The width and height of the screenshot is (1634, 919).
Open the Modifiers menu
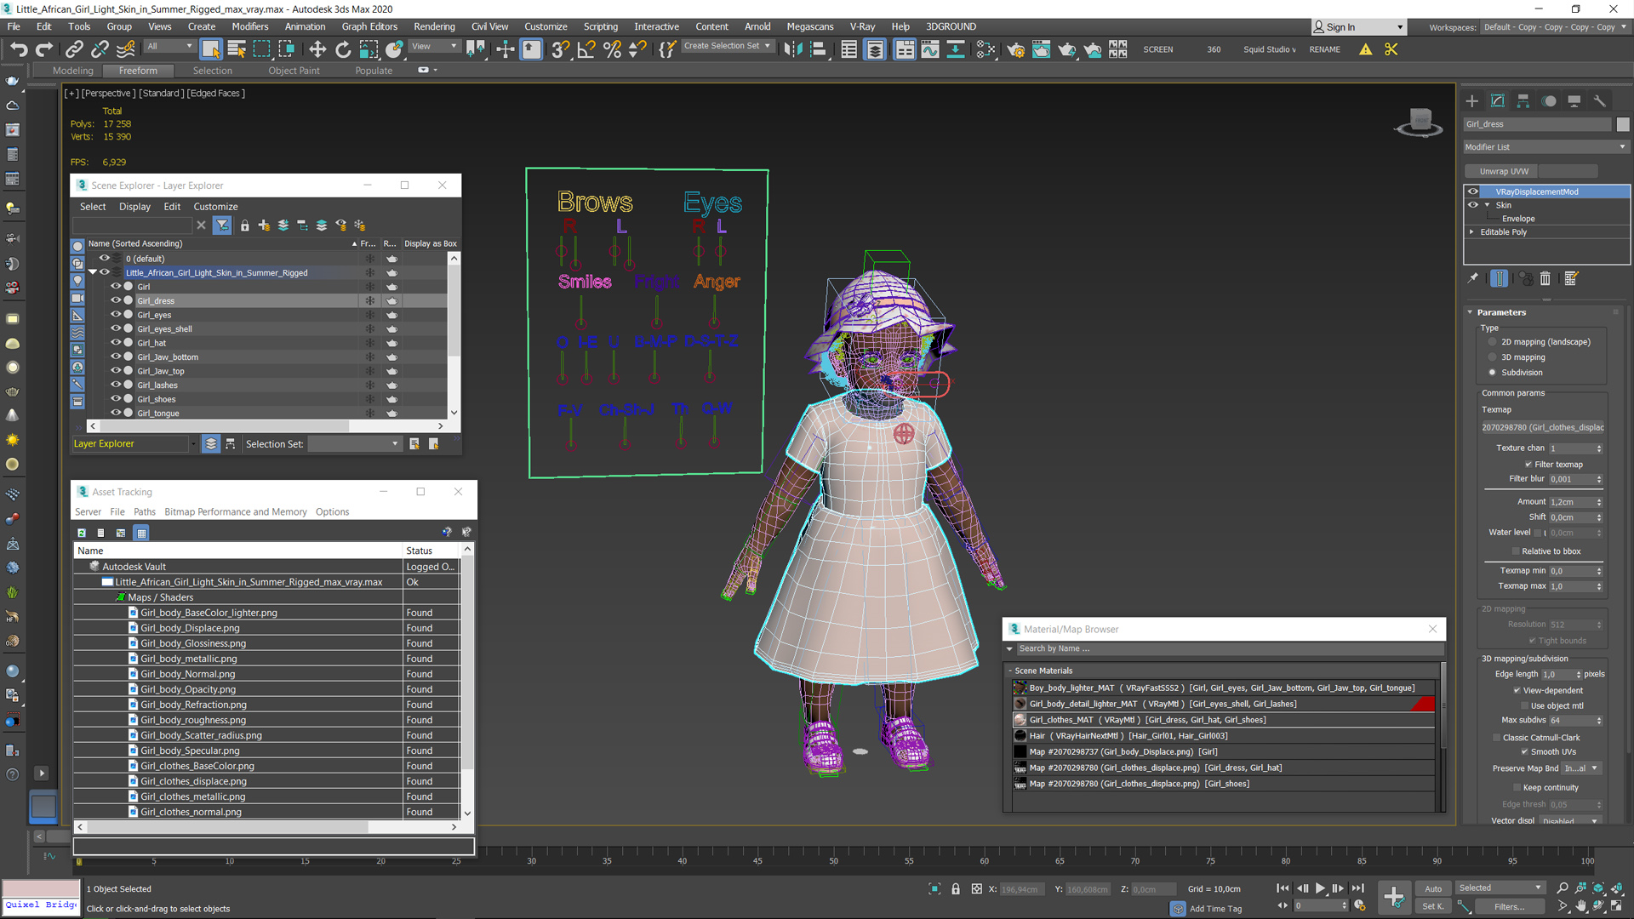click(246, 26)
